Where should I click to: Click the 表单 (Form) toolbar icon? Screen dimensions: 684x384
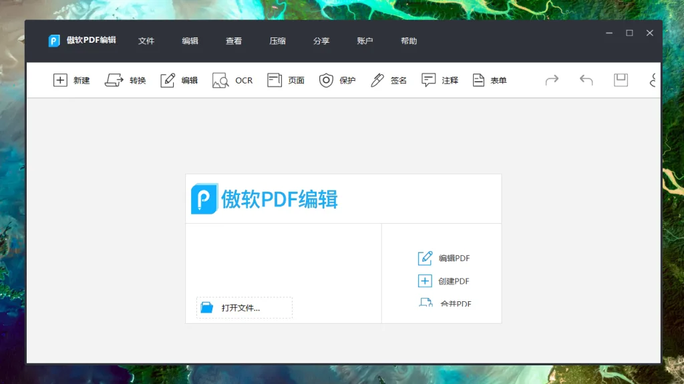pos(478,80)
